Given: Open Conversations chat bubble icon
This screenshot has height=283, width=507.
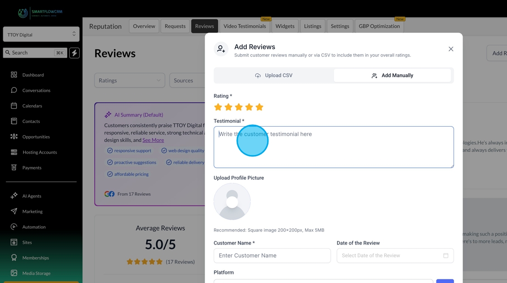Looking at the screenshot, I should [14, 90].
